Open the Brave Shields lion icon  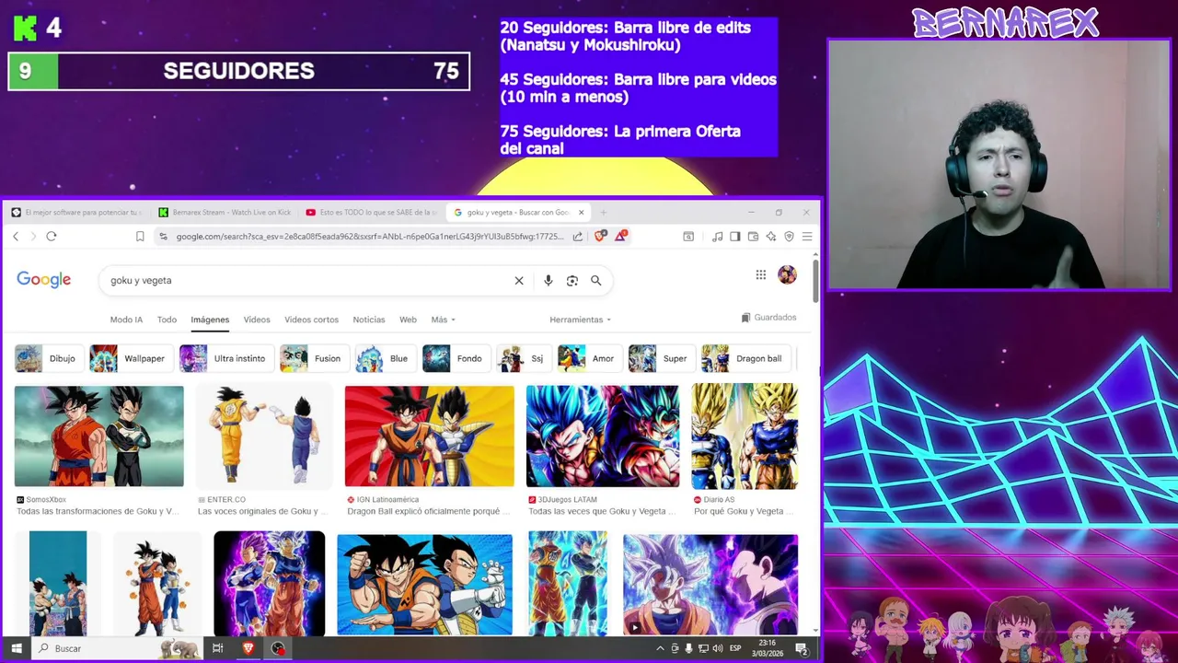click(600, 237)
